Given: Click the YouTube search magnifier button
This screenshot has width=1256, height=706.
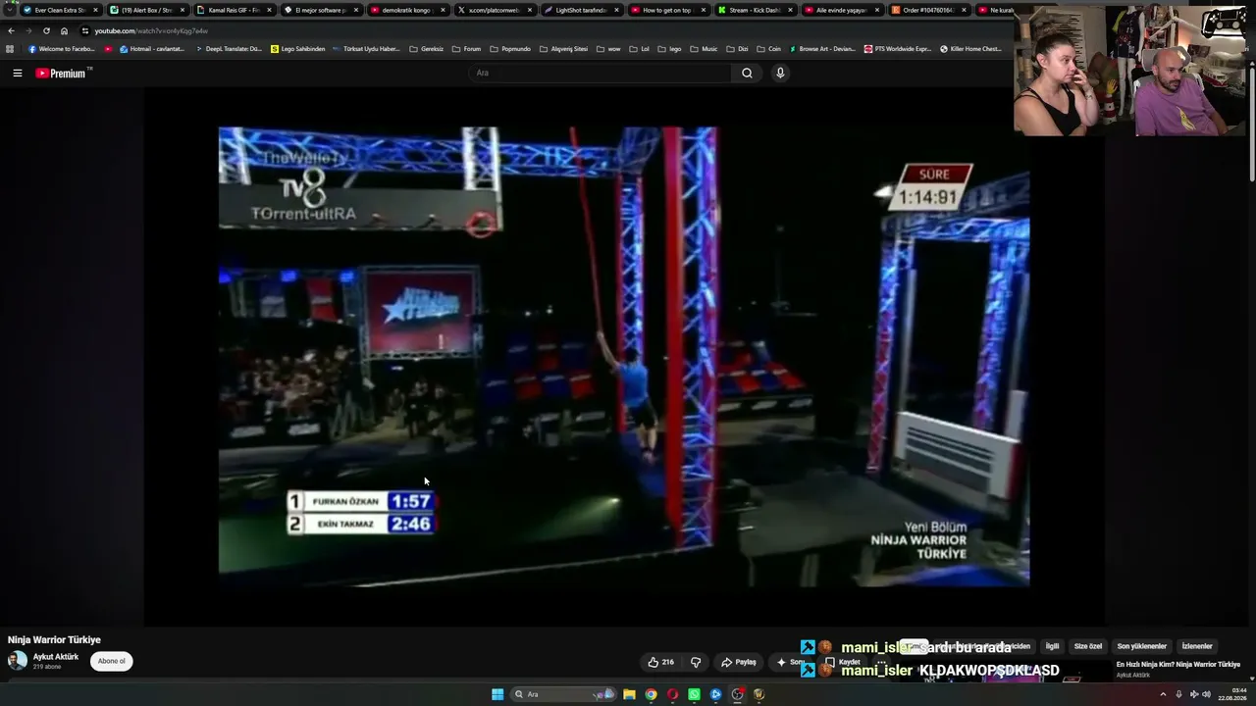Looking at the screenshot, I should click(747, 73).
